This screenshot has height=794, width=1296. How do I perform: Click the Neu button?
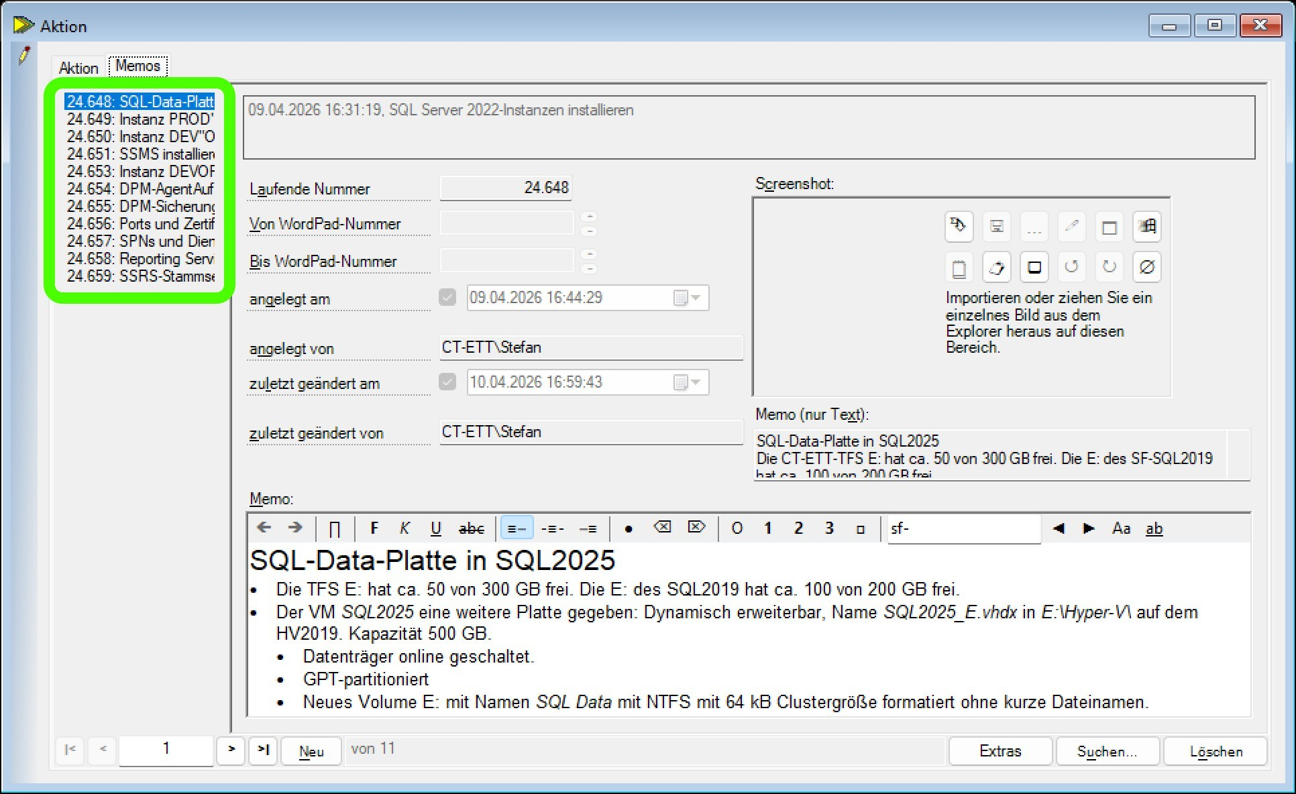tap(311, 751)
